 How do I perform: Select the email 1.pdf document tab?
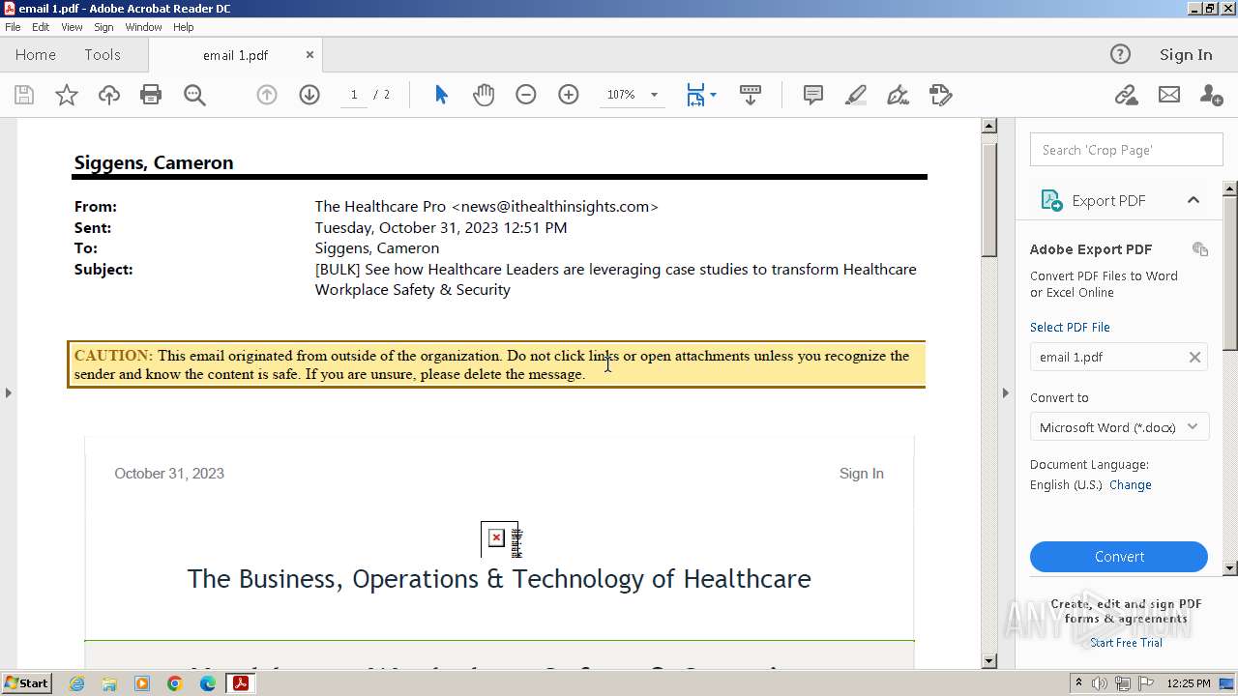pyautogui.click(x=235, y=55)
